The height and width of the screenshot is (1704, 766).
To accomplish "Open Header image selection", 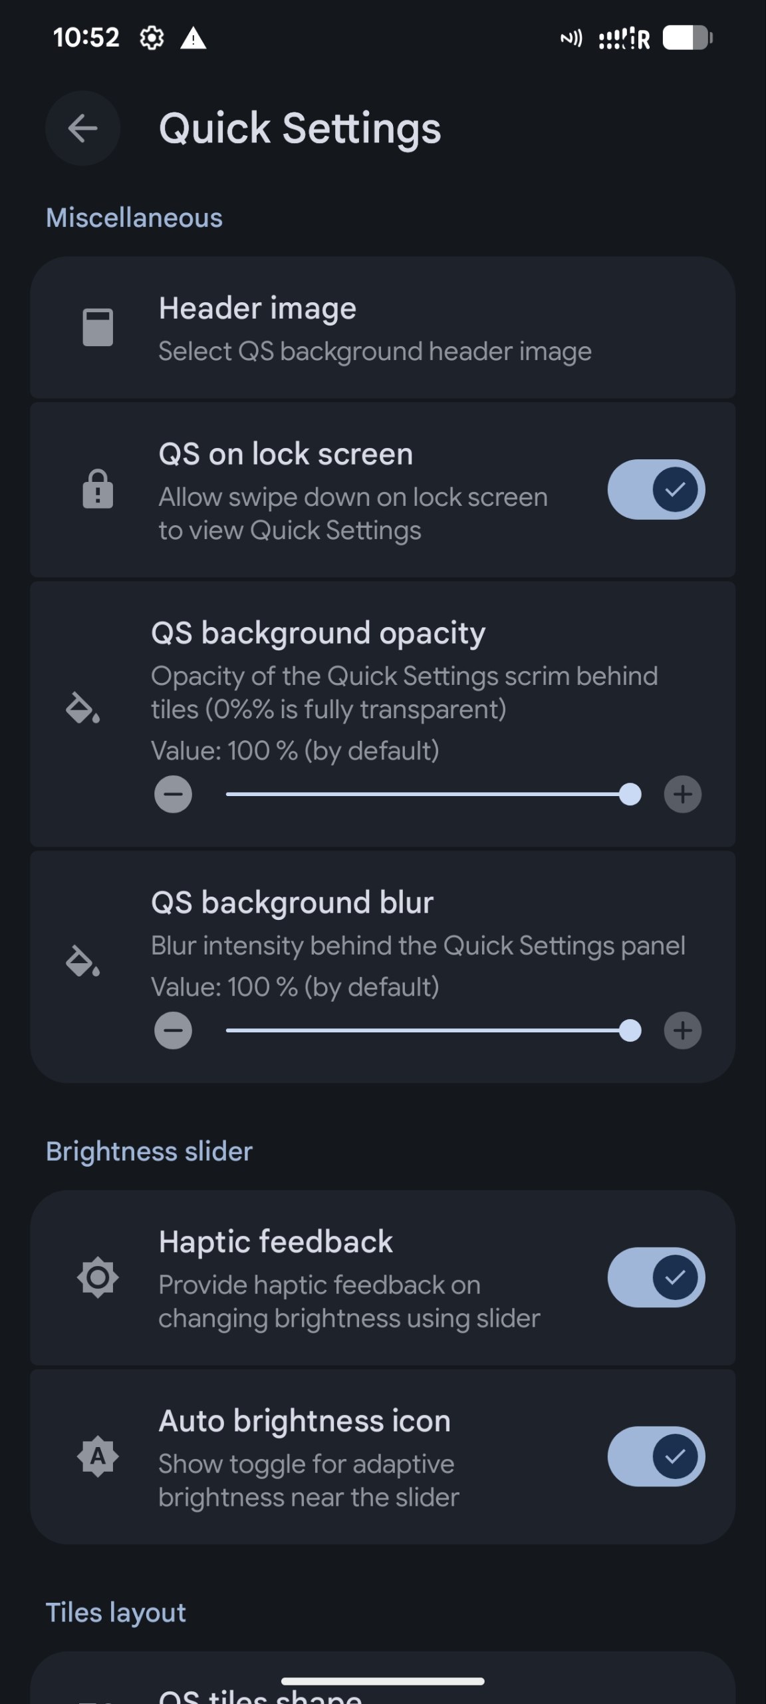I will 383,327.
